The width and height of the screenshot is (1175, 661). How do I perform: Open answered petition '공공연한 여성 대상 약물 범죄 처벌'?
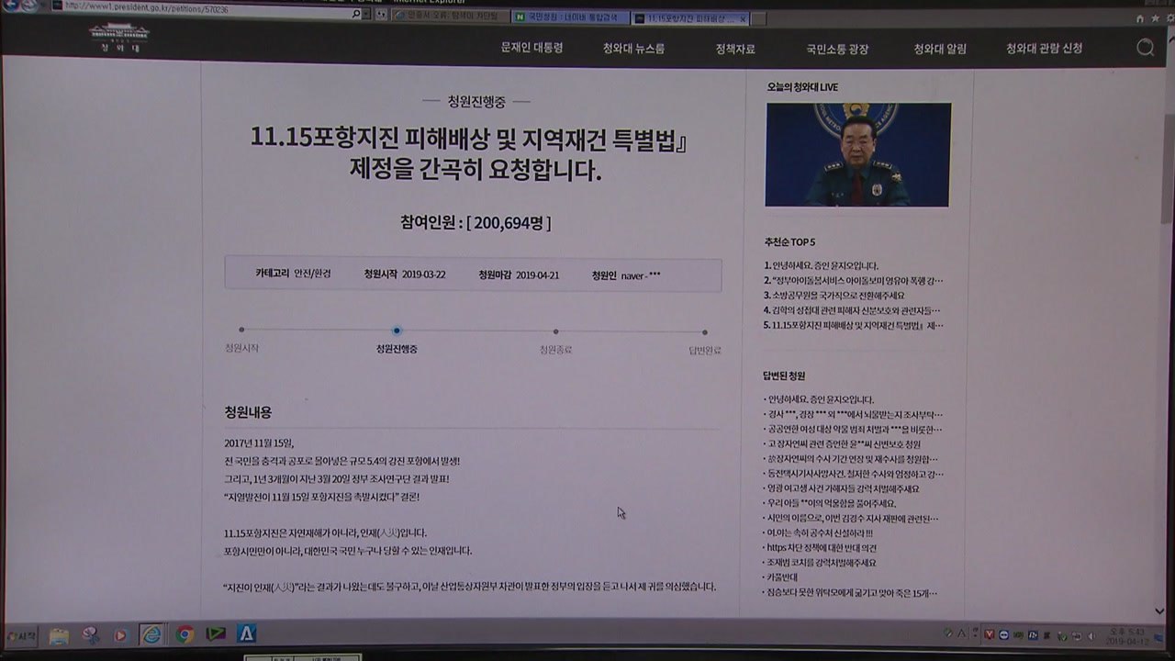853,429
